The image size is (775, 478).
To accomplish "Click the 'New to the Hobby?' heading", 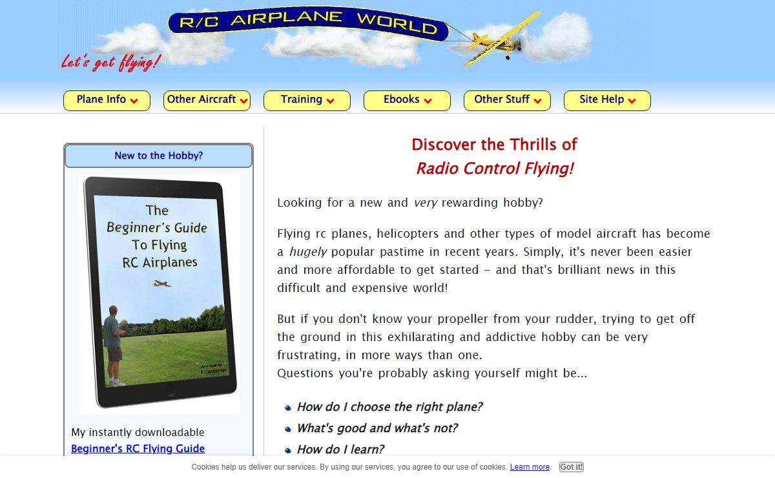I will (159, 156).
